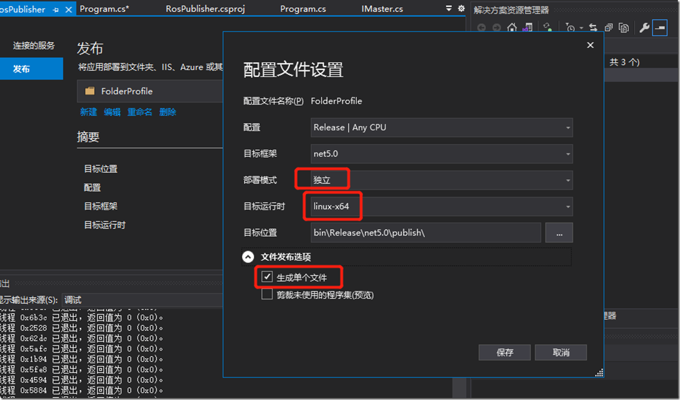Click output line with thread 0x1b94
This screenshot has height=400, width=680.
pos(81,359)
